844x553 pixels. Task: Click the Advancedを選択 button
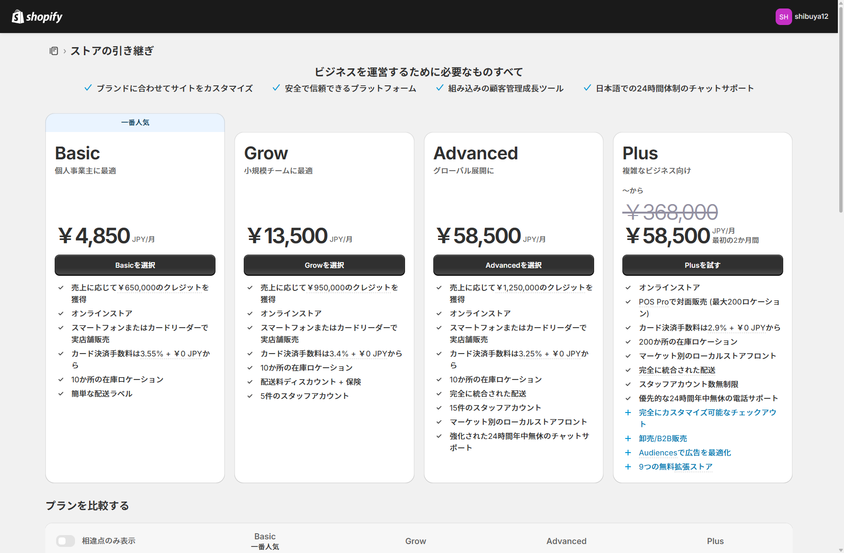pyautogui.click(x=513, y=265)
